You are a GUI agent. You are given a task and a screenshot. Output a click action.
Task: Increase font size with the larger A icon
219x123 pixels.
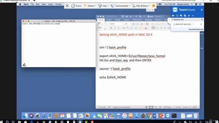click(x=133, y=24)
